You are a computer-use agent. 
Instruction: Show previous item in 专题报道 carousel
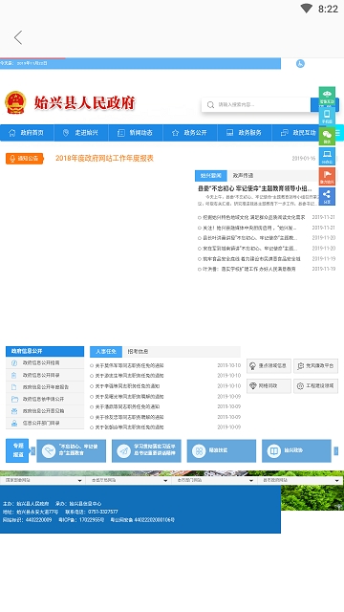coord(32,450)
